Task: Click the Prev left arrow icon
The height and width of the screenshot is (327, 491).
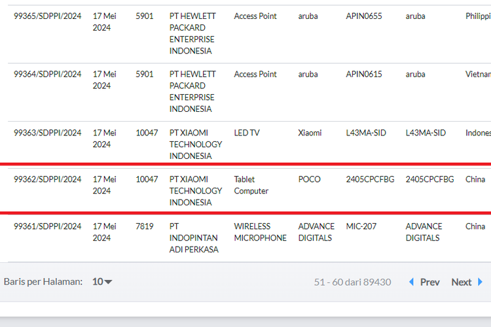Action: pyautogui.click(x=412, y=282)
